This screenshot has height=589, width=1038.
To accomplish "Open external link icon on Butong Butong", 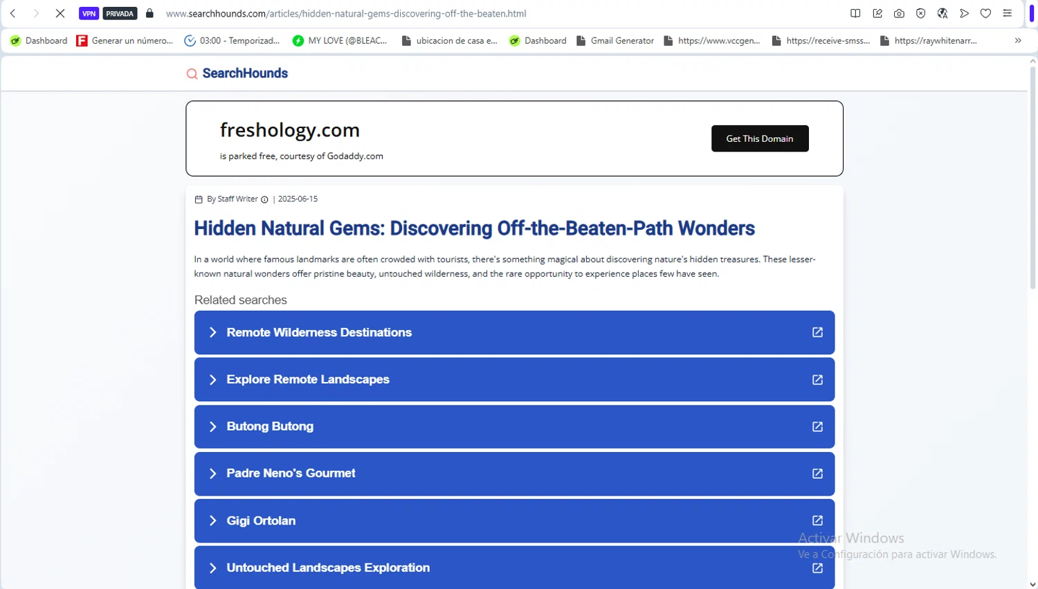I will (x=817, y=426).
